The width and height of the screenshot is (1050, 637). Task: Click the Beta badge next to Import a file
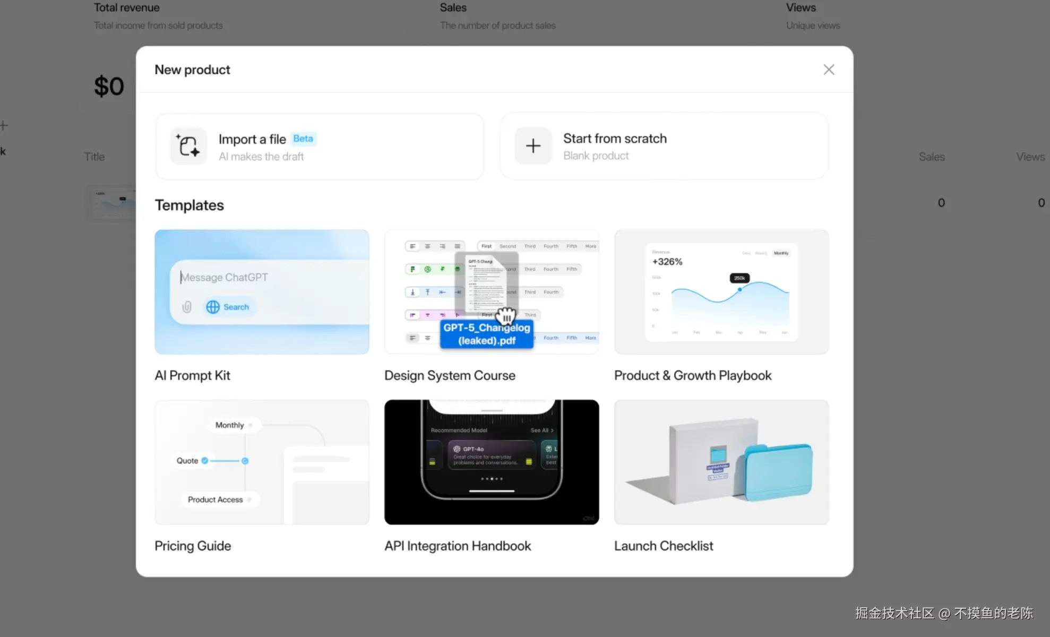click(303, 139)
